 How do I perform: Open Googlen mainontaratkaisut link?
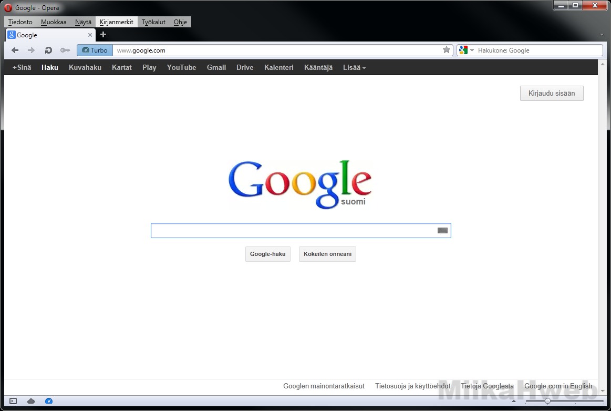click(x=324, y=386)
